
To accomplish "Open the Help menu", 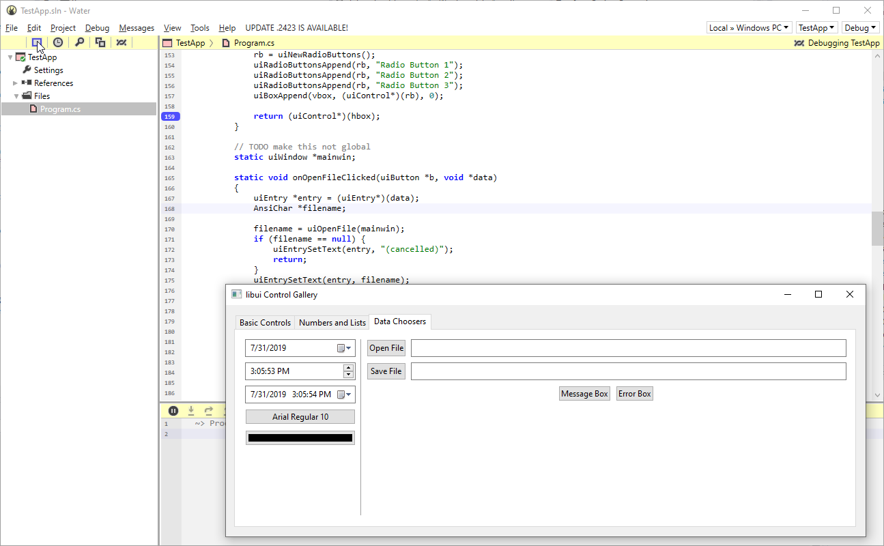I will (x=227, y=28).
